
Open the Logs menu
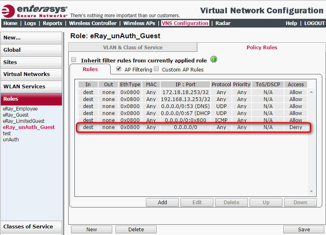click(x=30, y=23)
